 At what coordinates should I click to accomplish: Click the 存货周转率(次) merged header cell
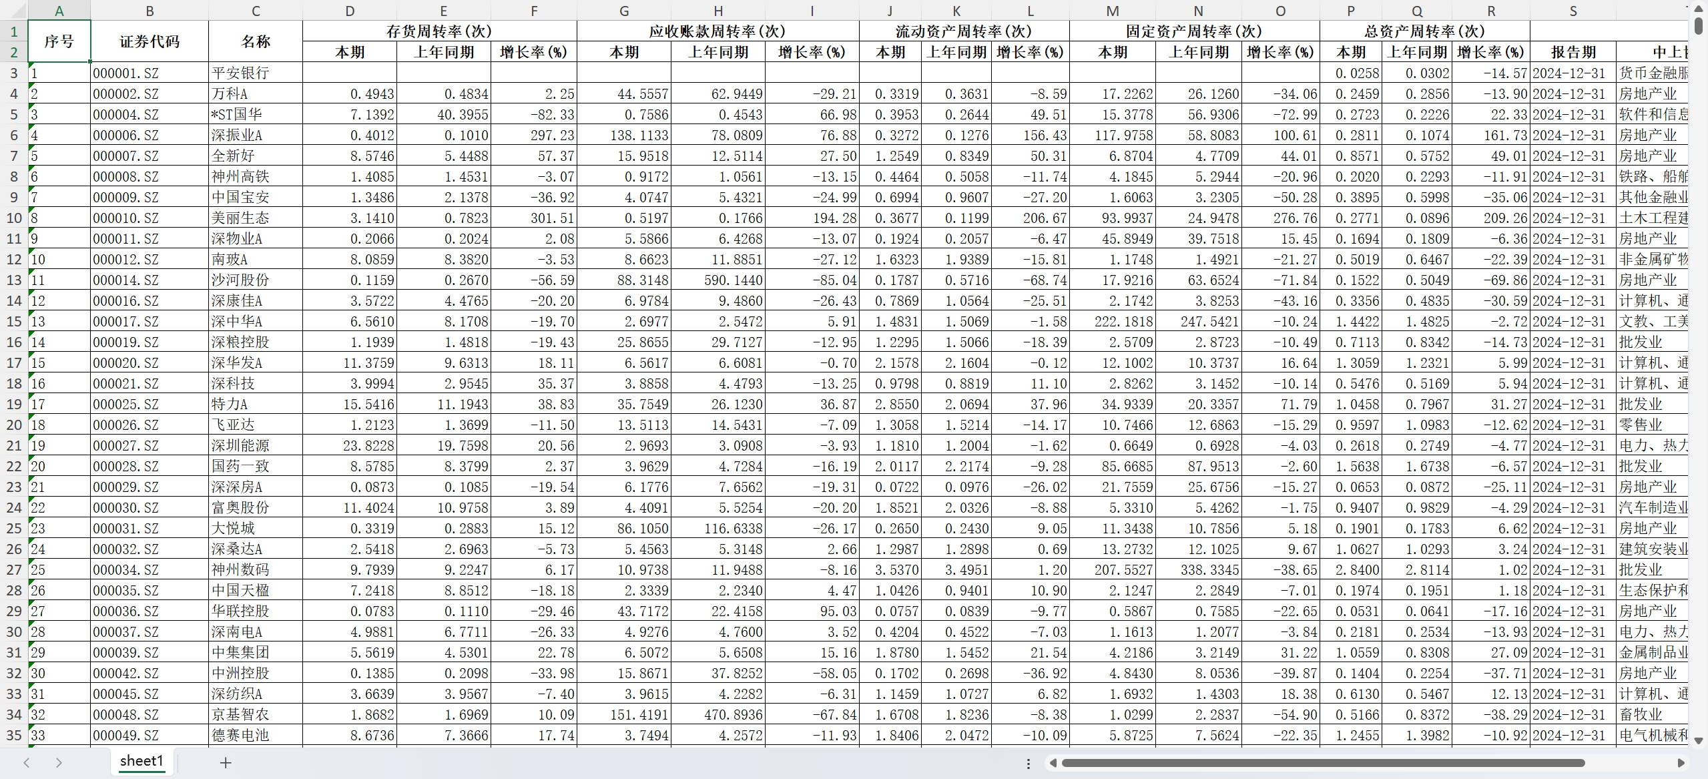click(439, 31)
